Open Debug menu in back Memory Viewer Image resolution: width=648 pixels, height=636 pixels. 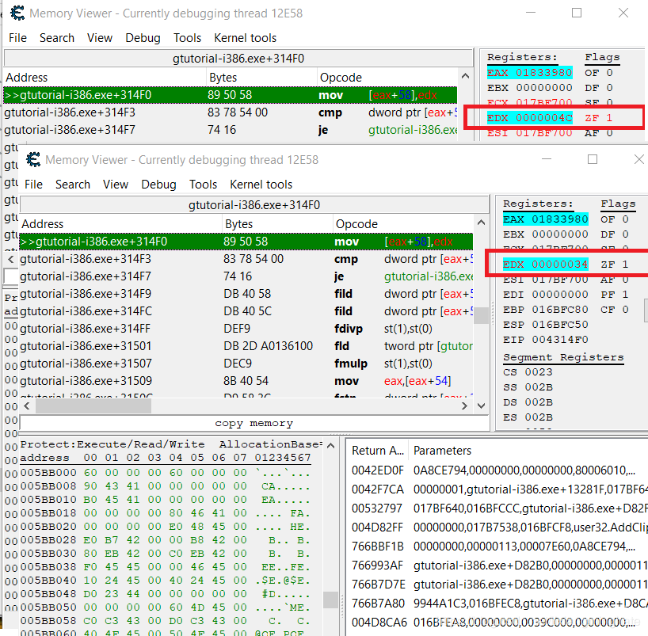click(x=143, y=38)
